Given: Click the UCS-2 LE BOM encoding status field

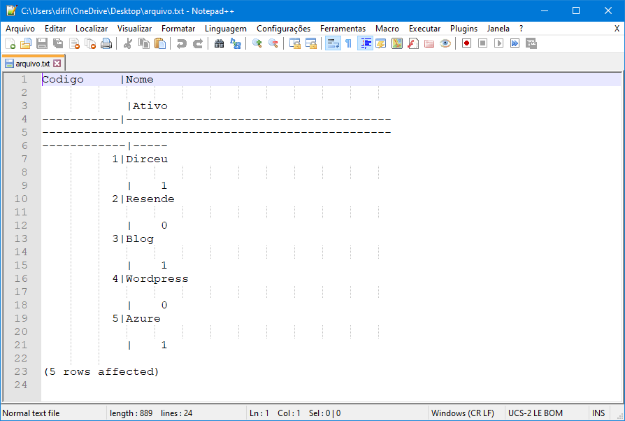Looking at the screenshot, I should pyautogui.click(x=536, y=413).
